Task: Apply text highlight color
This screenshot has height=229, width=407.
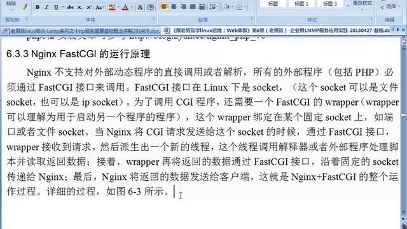Action: [112, 7]
